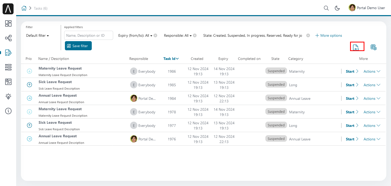Click the Created column header
This screenshot has width=391, height=186.
[x=197, y=59]
